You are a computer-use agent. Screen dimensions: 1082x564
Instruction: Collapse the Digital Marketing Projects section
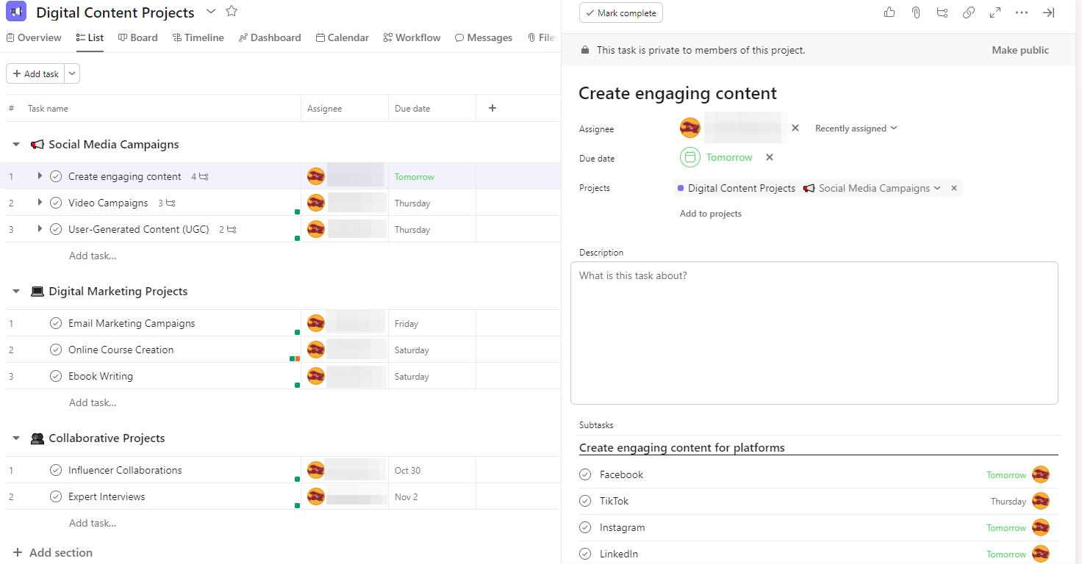(x=15, y=292)
